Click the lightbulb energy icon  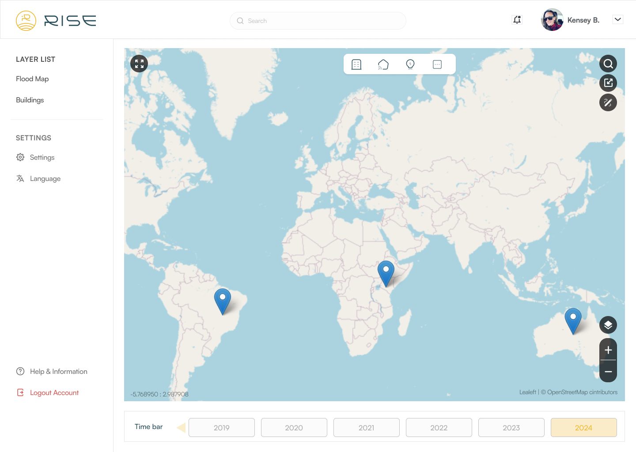[x=410, y=64]
